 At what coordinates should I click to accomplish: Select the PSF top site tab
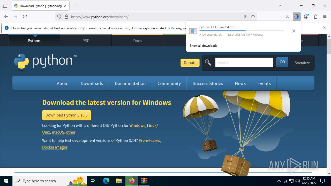point(86,41)
